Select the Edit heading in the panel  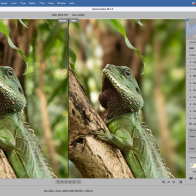pyautogui.click(x=192, y=48)
